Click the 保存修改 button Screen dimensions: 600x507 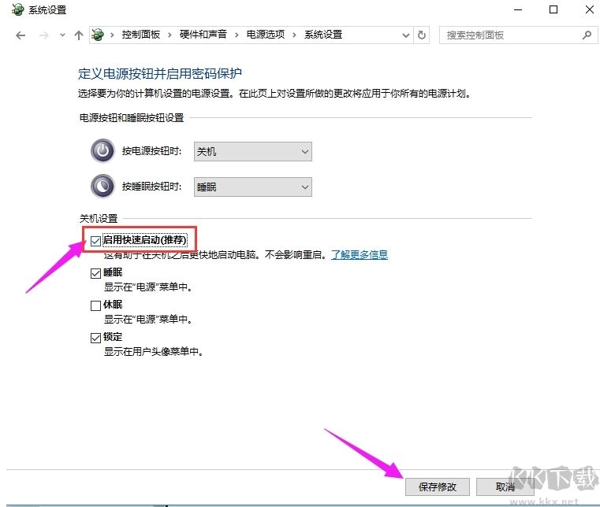pyautogui.click(x=436, y=486)
